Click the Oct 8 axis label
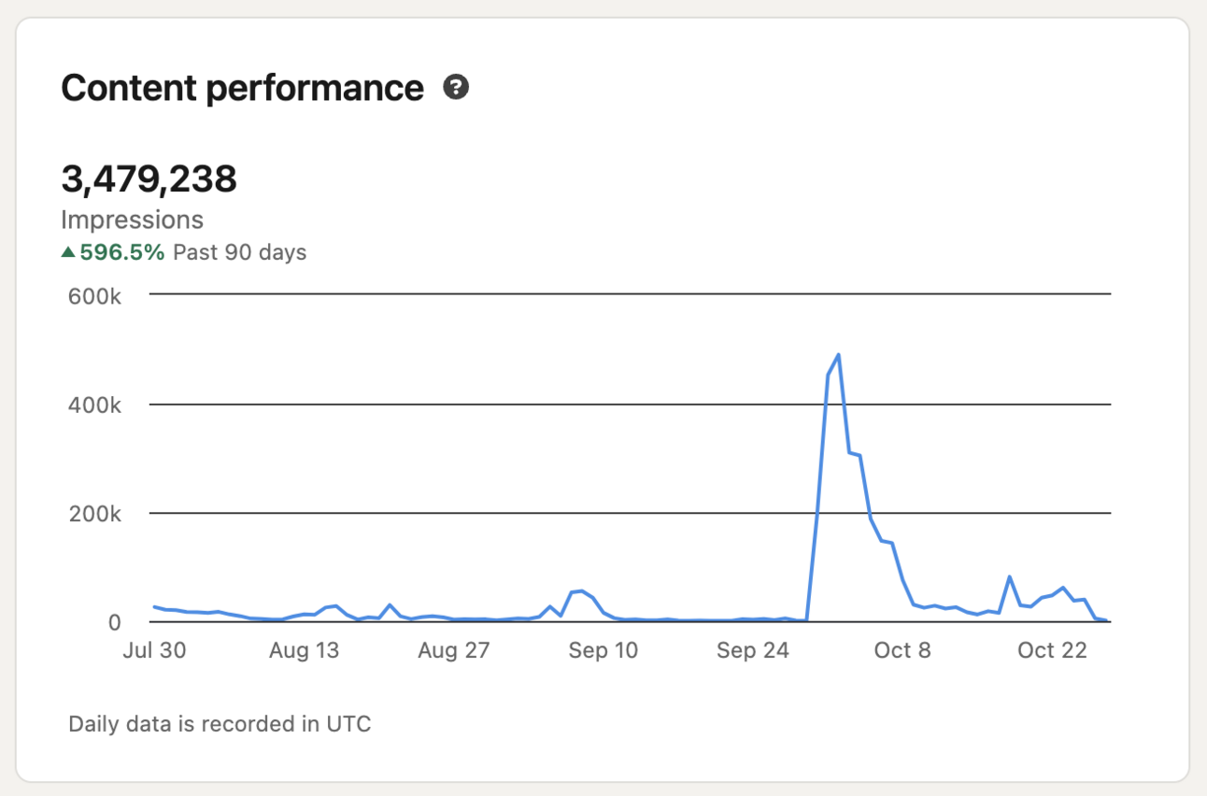1207x796 pixels. (902, 649)
